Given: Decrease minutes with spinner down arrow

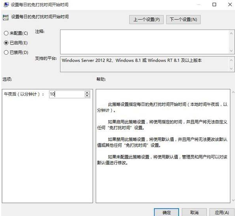Looking at the screenshot, I should pos(87,96).
